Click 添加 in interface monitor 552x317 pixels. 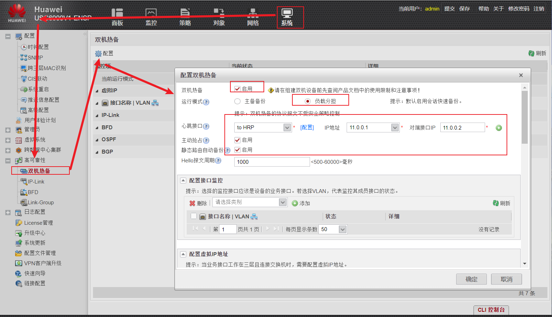301,203
